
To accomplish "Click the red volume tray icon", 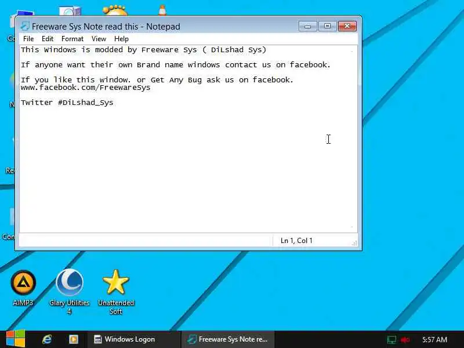I will click(x=405, y=339).
